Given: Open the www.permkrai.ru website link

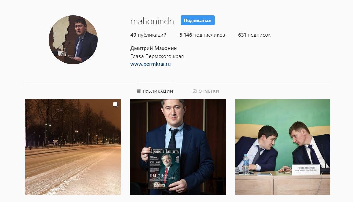Looking at the screenshot, I should (150, 64).
